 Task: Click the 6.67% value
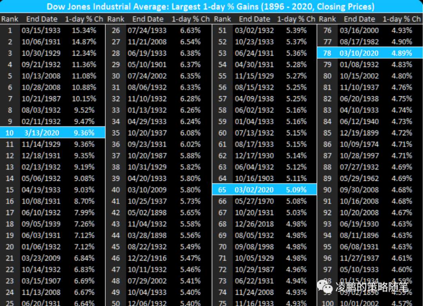click(85, 292)
